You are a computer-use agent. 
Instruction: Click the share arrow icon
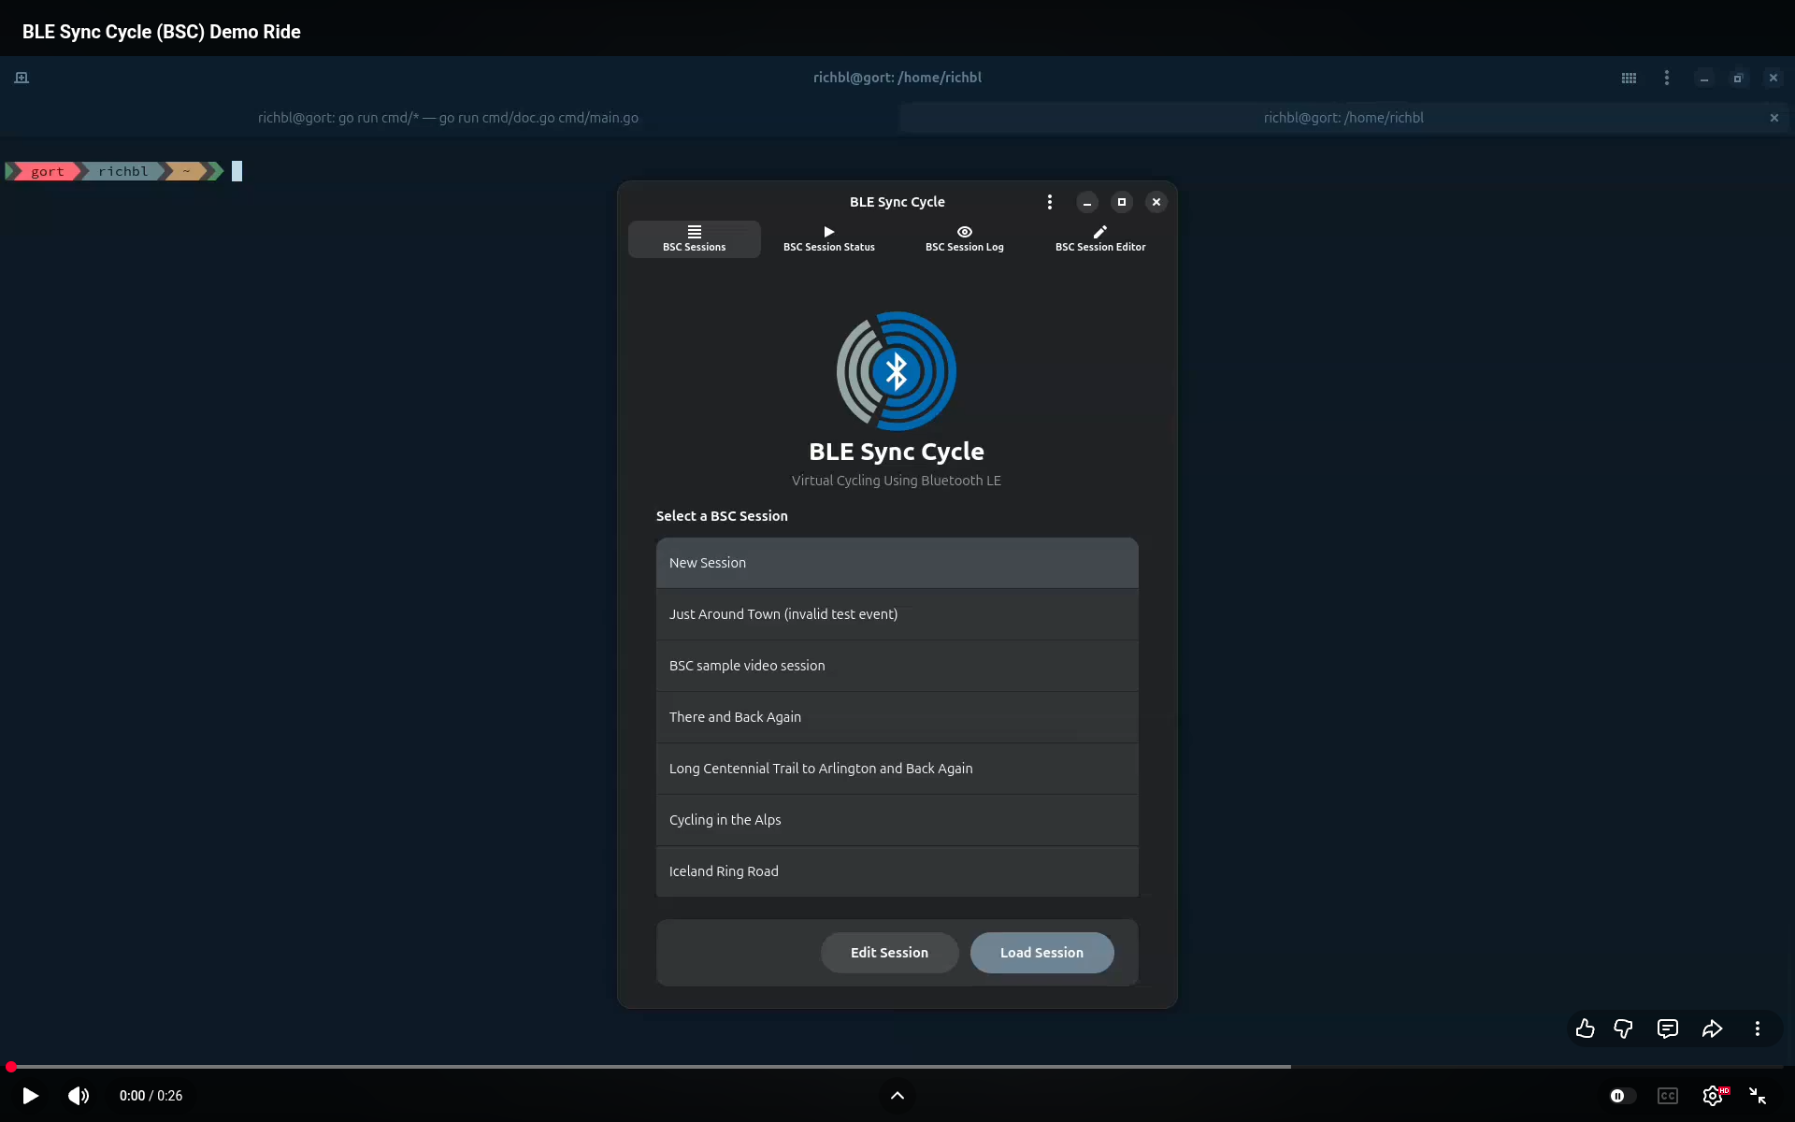[x=1712, y=1028]
